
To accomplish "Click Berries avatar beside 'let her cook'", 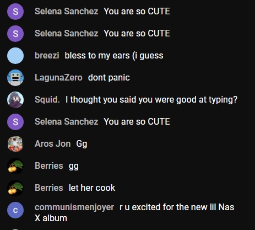I will [x=15, y=188].
